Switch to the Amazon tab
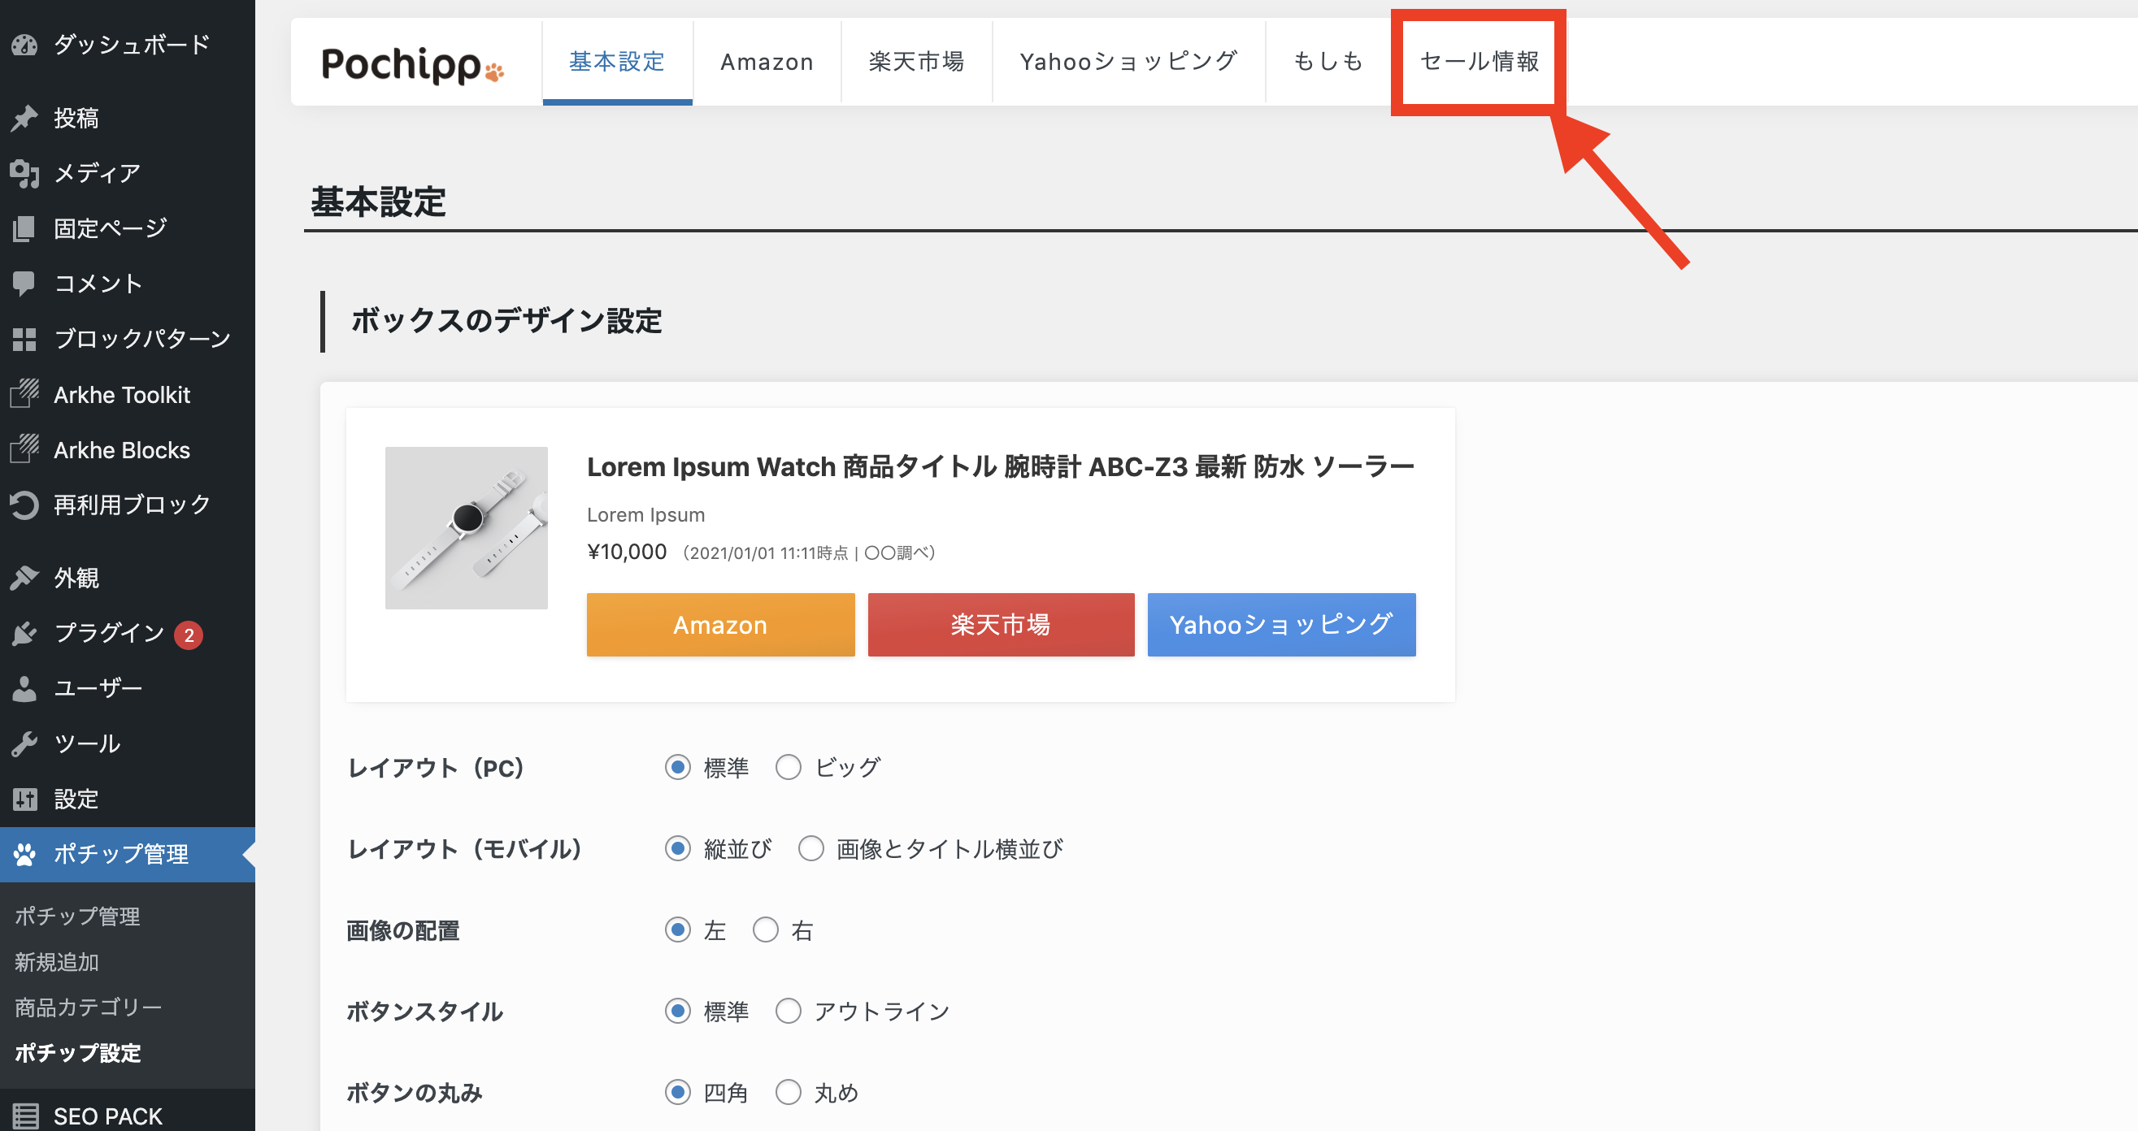The image size is (2138, 1131). point(767,63)
